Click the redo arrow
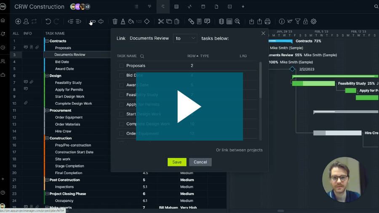The image size is (379, 213). click(56, 21)
